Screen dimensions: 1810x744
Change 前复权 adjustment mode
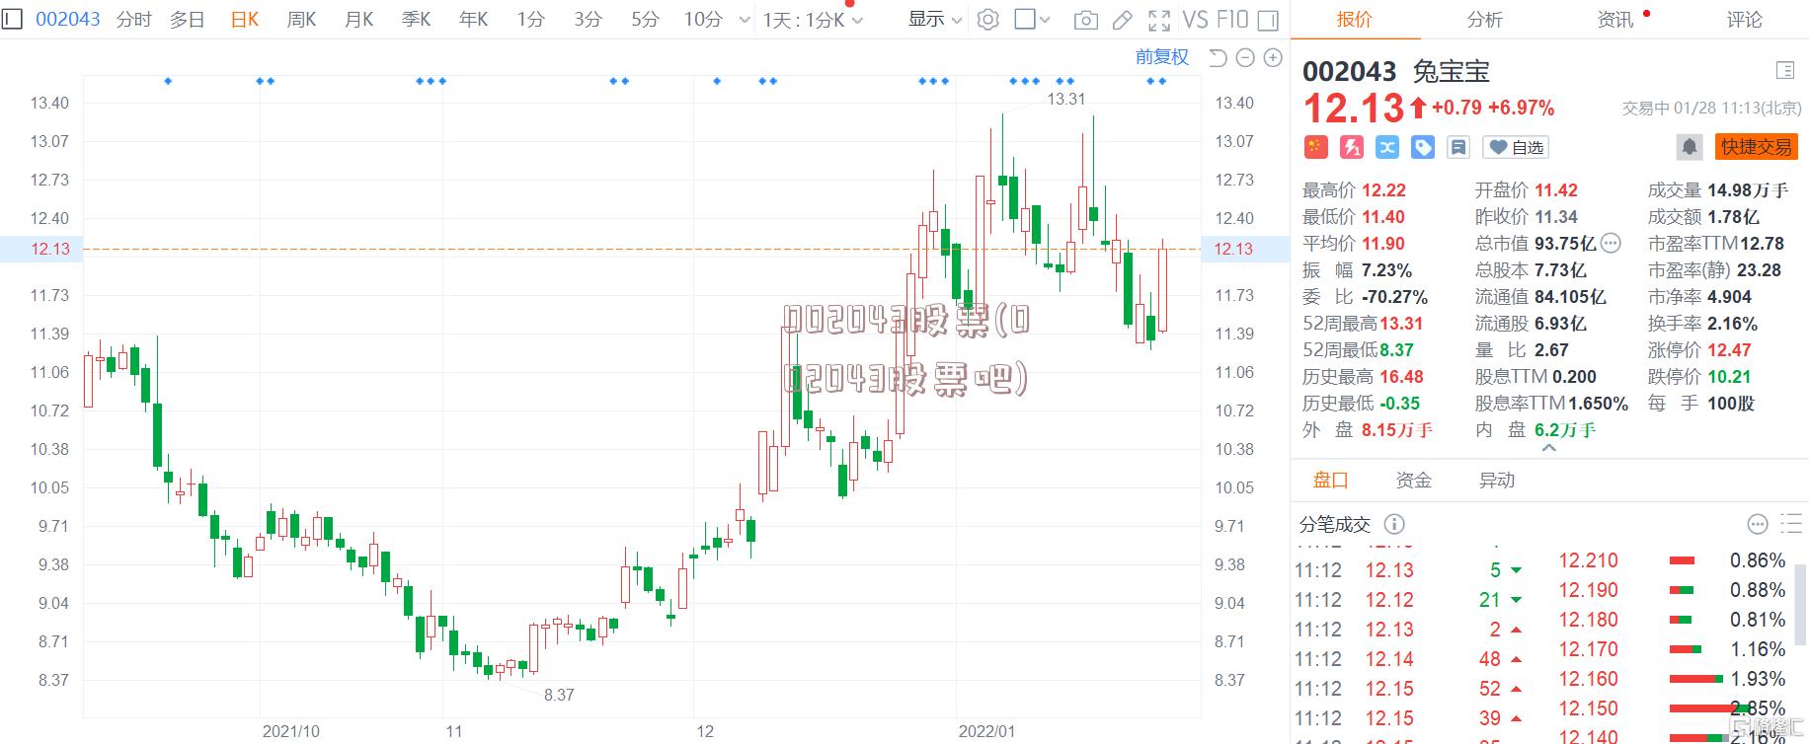(1162, 57)
